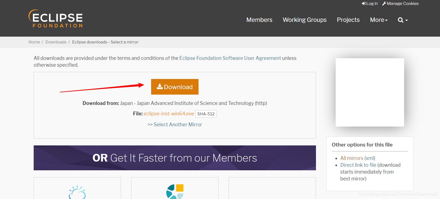Viewport: 440px width, 199px height.
Task: Open Manage Cookies settings
Action: pyautogui.click(x=400, y=4)
